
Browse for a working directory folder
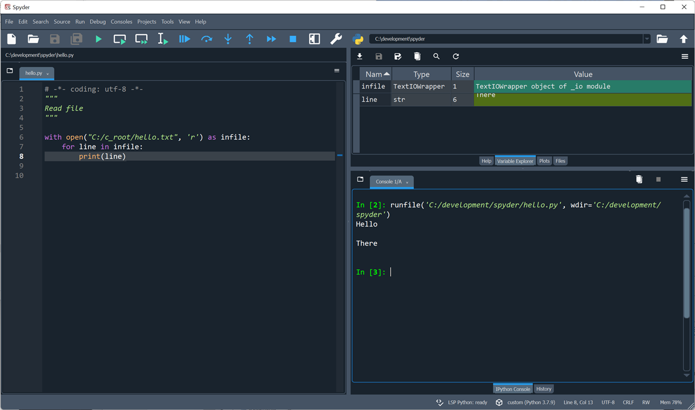(x=662, y=39)
